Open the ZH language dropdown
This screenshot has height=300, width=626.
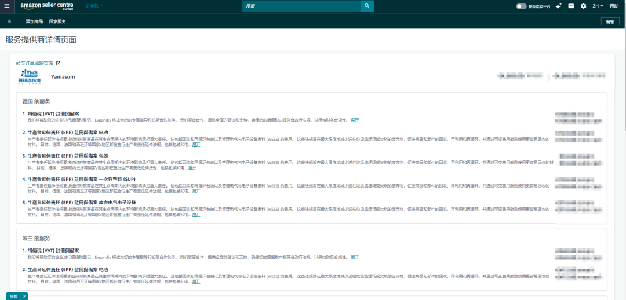tap(598, 6)
